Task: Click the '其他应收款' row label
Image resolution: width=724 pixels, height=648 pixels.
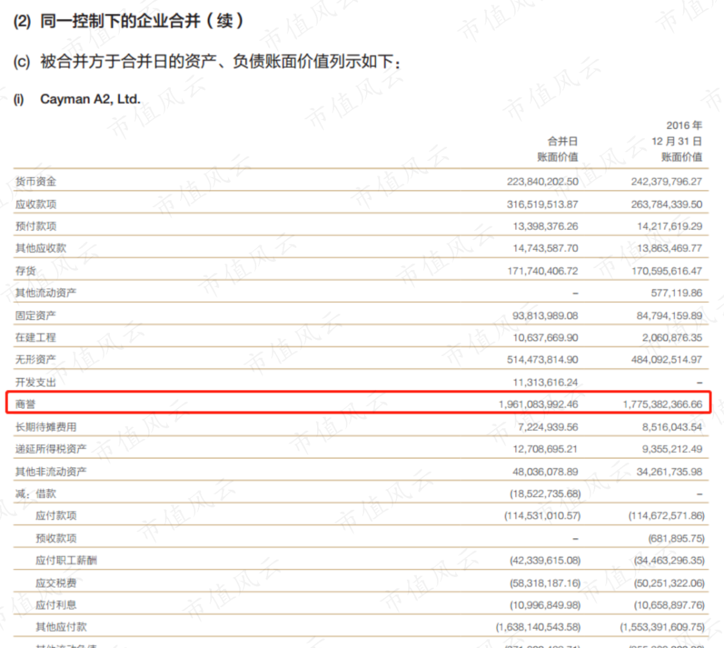Action: tap(41, 249)
